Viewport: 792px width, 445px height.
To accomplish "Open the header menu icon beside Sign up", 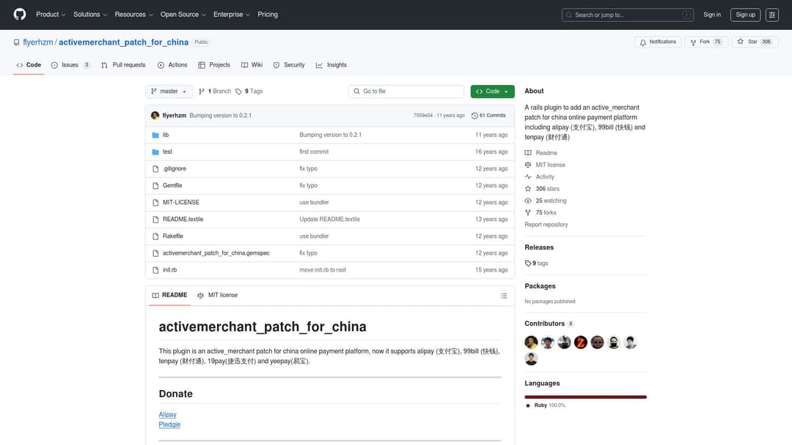I will [771, 15].
